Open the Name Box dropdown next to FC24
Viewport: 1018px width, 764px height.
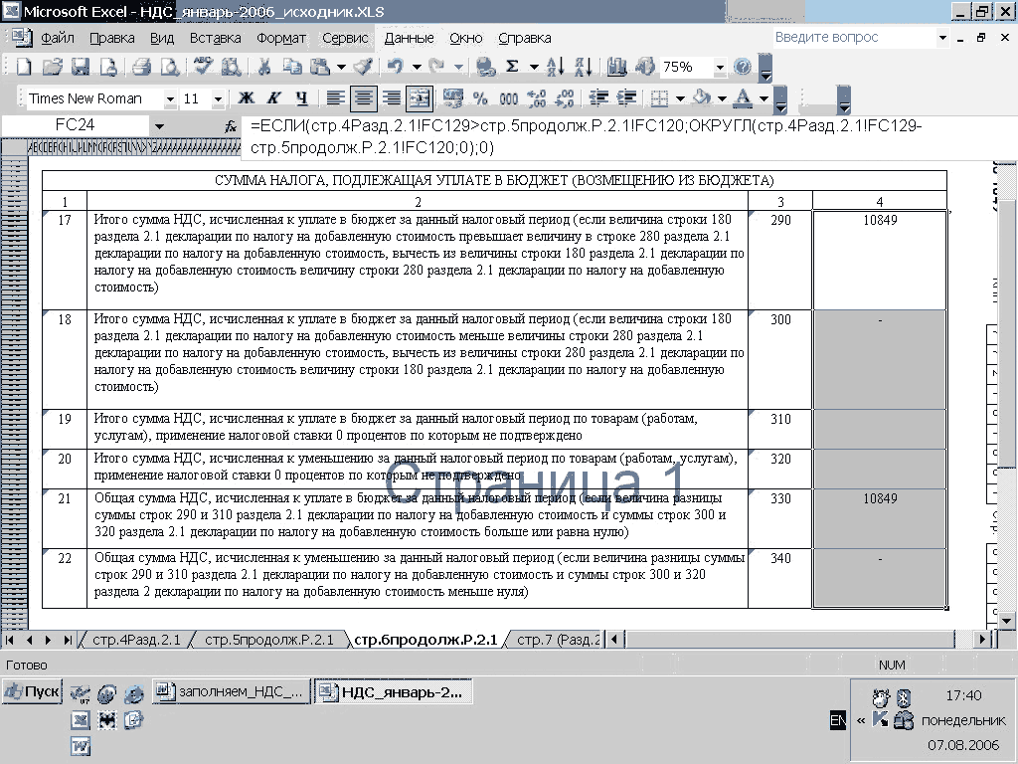pos(159,126)
